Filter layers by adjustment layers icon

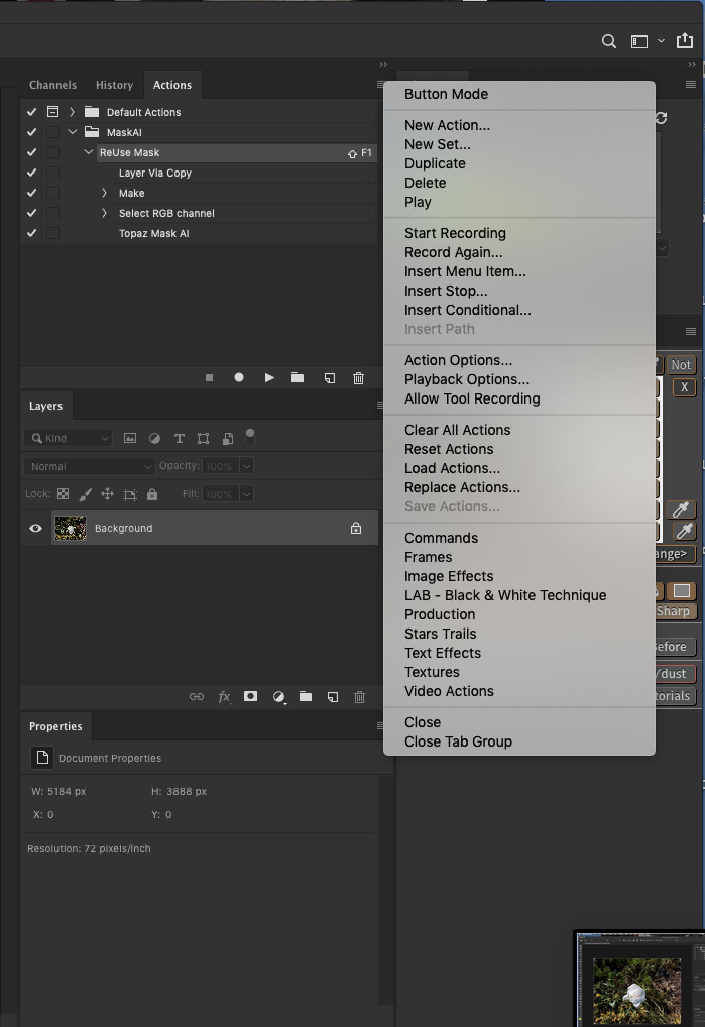155,438
